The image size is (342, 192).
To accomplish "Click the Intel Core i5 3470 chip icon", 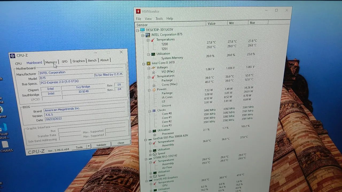I will (x=148, y=63).
